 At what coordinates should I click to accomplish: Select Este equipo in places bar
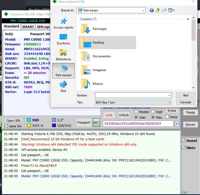point(63,71)
